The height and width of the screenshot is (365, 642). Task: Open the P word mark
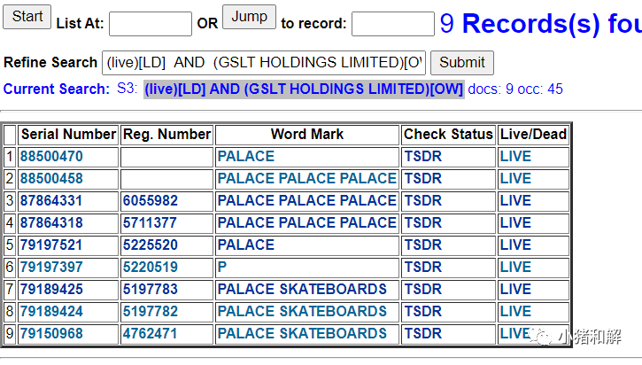[222, 267]
